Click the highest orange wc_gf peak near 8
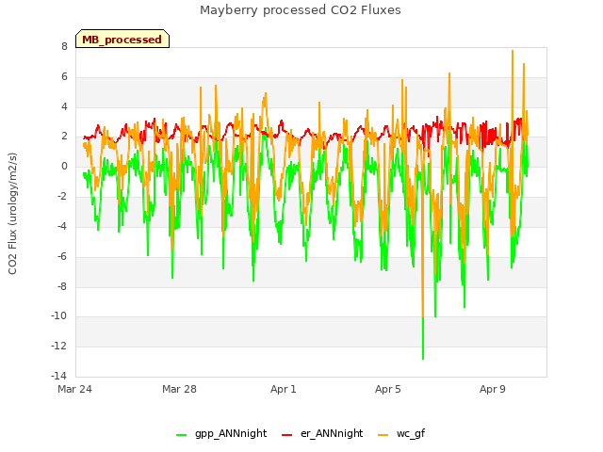The height and width of the screenshot is (452, 603). pos(513,52)
